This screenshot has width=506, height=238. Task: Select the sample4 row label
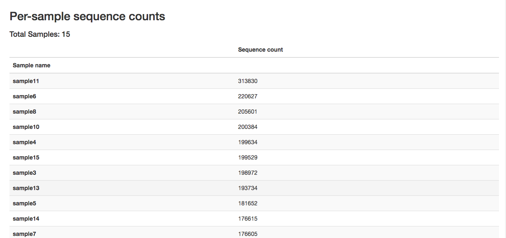[x=24, y=142]
